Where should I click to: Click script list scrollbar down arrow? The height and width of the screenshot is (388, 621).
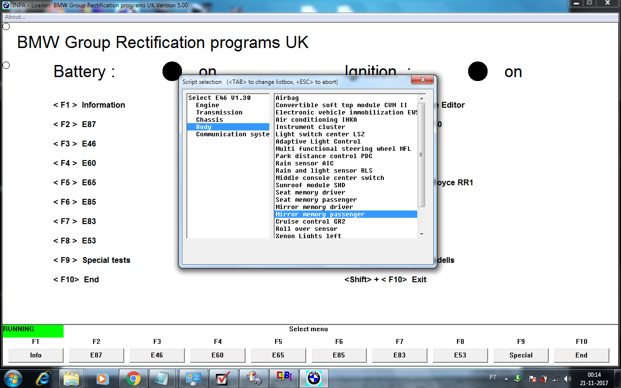click(x=421, y=234)
